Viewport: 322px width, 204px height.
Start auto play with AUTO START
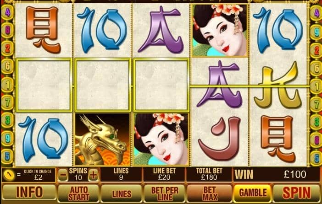click(x=78, y=193)
